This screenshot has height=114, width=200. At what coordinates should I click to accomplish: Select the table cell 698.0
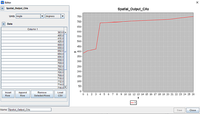click(33, 60)
